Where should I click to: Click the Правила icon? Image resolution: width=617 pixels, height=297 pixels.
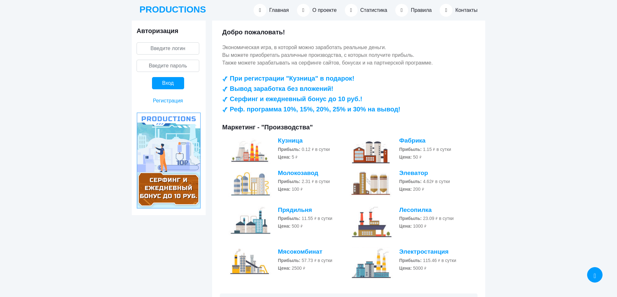pyautogui.click(x=402, y=10)
